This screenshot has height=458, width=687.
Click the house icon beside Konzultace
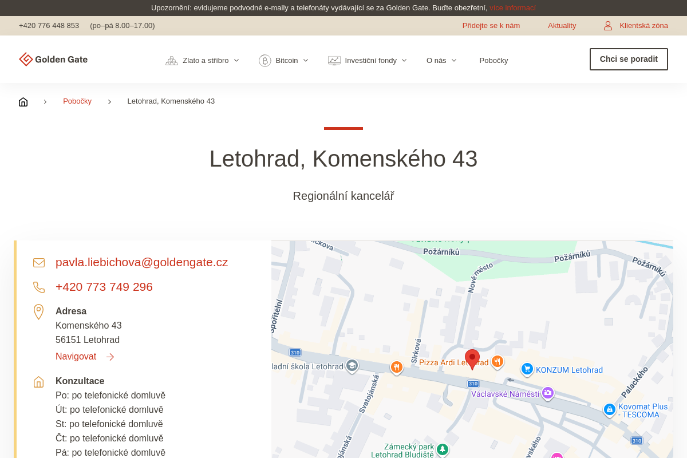pyautogui.click(x=38, y=382)
